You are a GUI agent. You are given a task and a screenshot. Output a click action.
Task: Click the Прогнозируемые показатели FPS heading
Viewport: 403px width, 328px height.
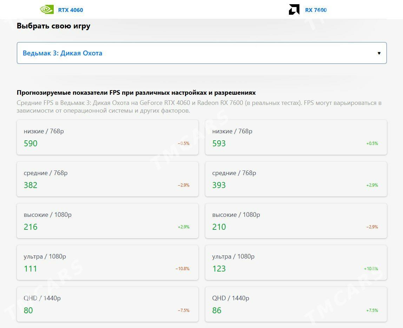(136, 93)
